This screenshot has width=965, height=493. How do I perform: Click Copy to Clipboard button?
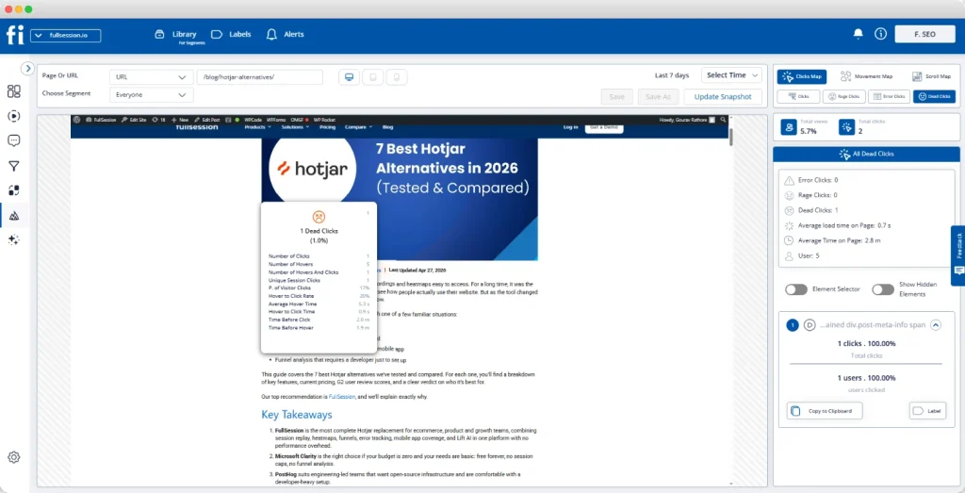[825, 411]
